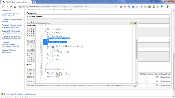This screenshot has width=175, height=98.
Task: Click the code popup scrollbar thumb
Action: point(136,49)
